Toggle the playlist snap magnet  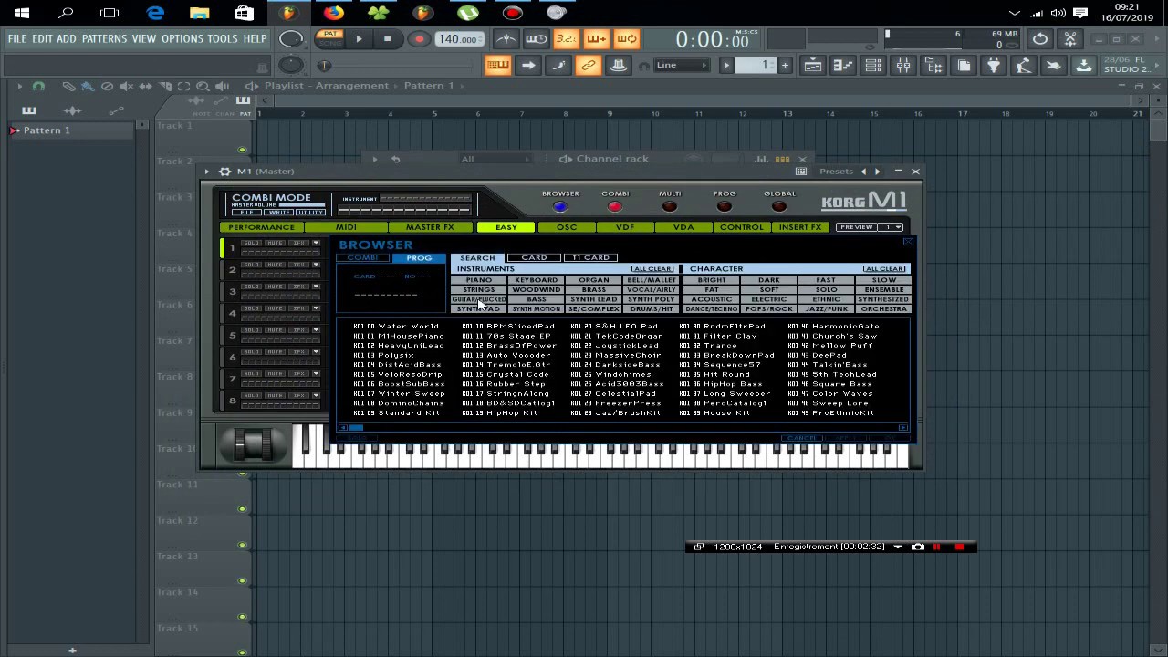[38, 86]
